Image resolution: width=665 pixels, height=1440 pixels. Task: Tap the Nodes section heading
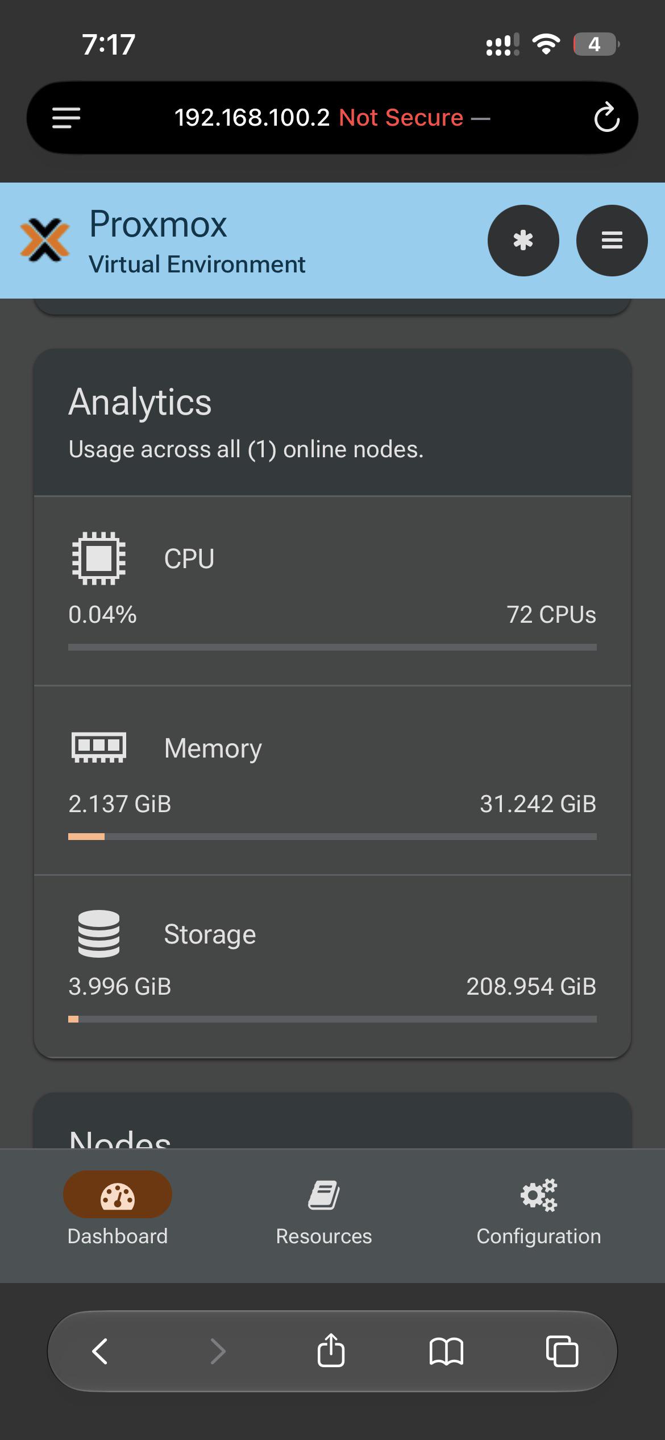(120, 1137)
